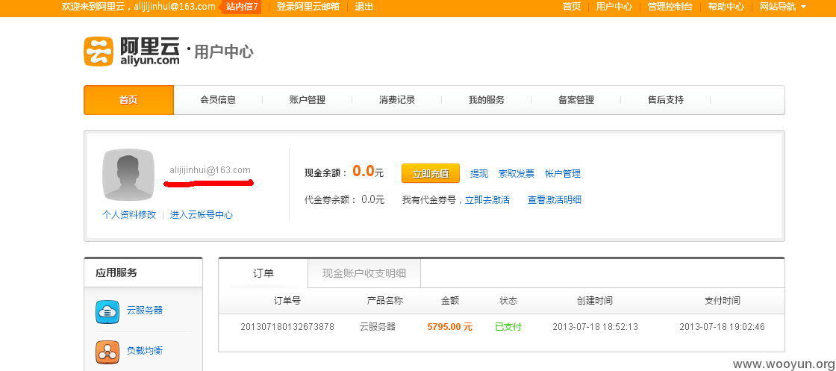Click the 状态 column header
The image size is (836, 371).
click(x=508, y=301)
